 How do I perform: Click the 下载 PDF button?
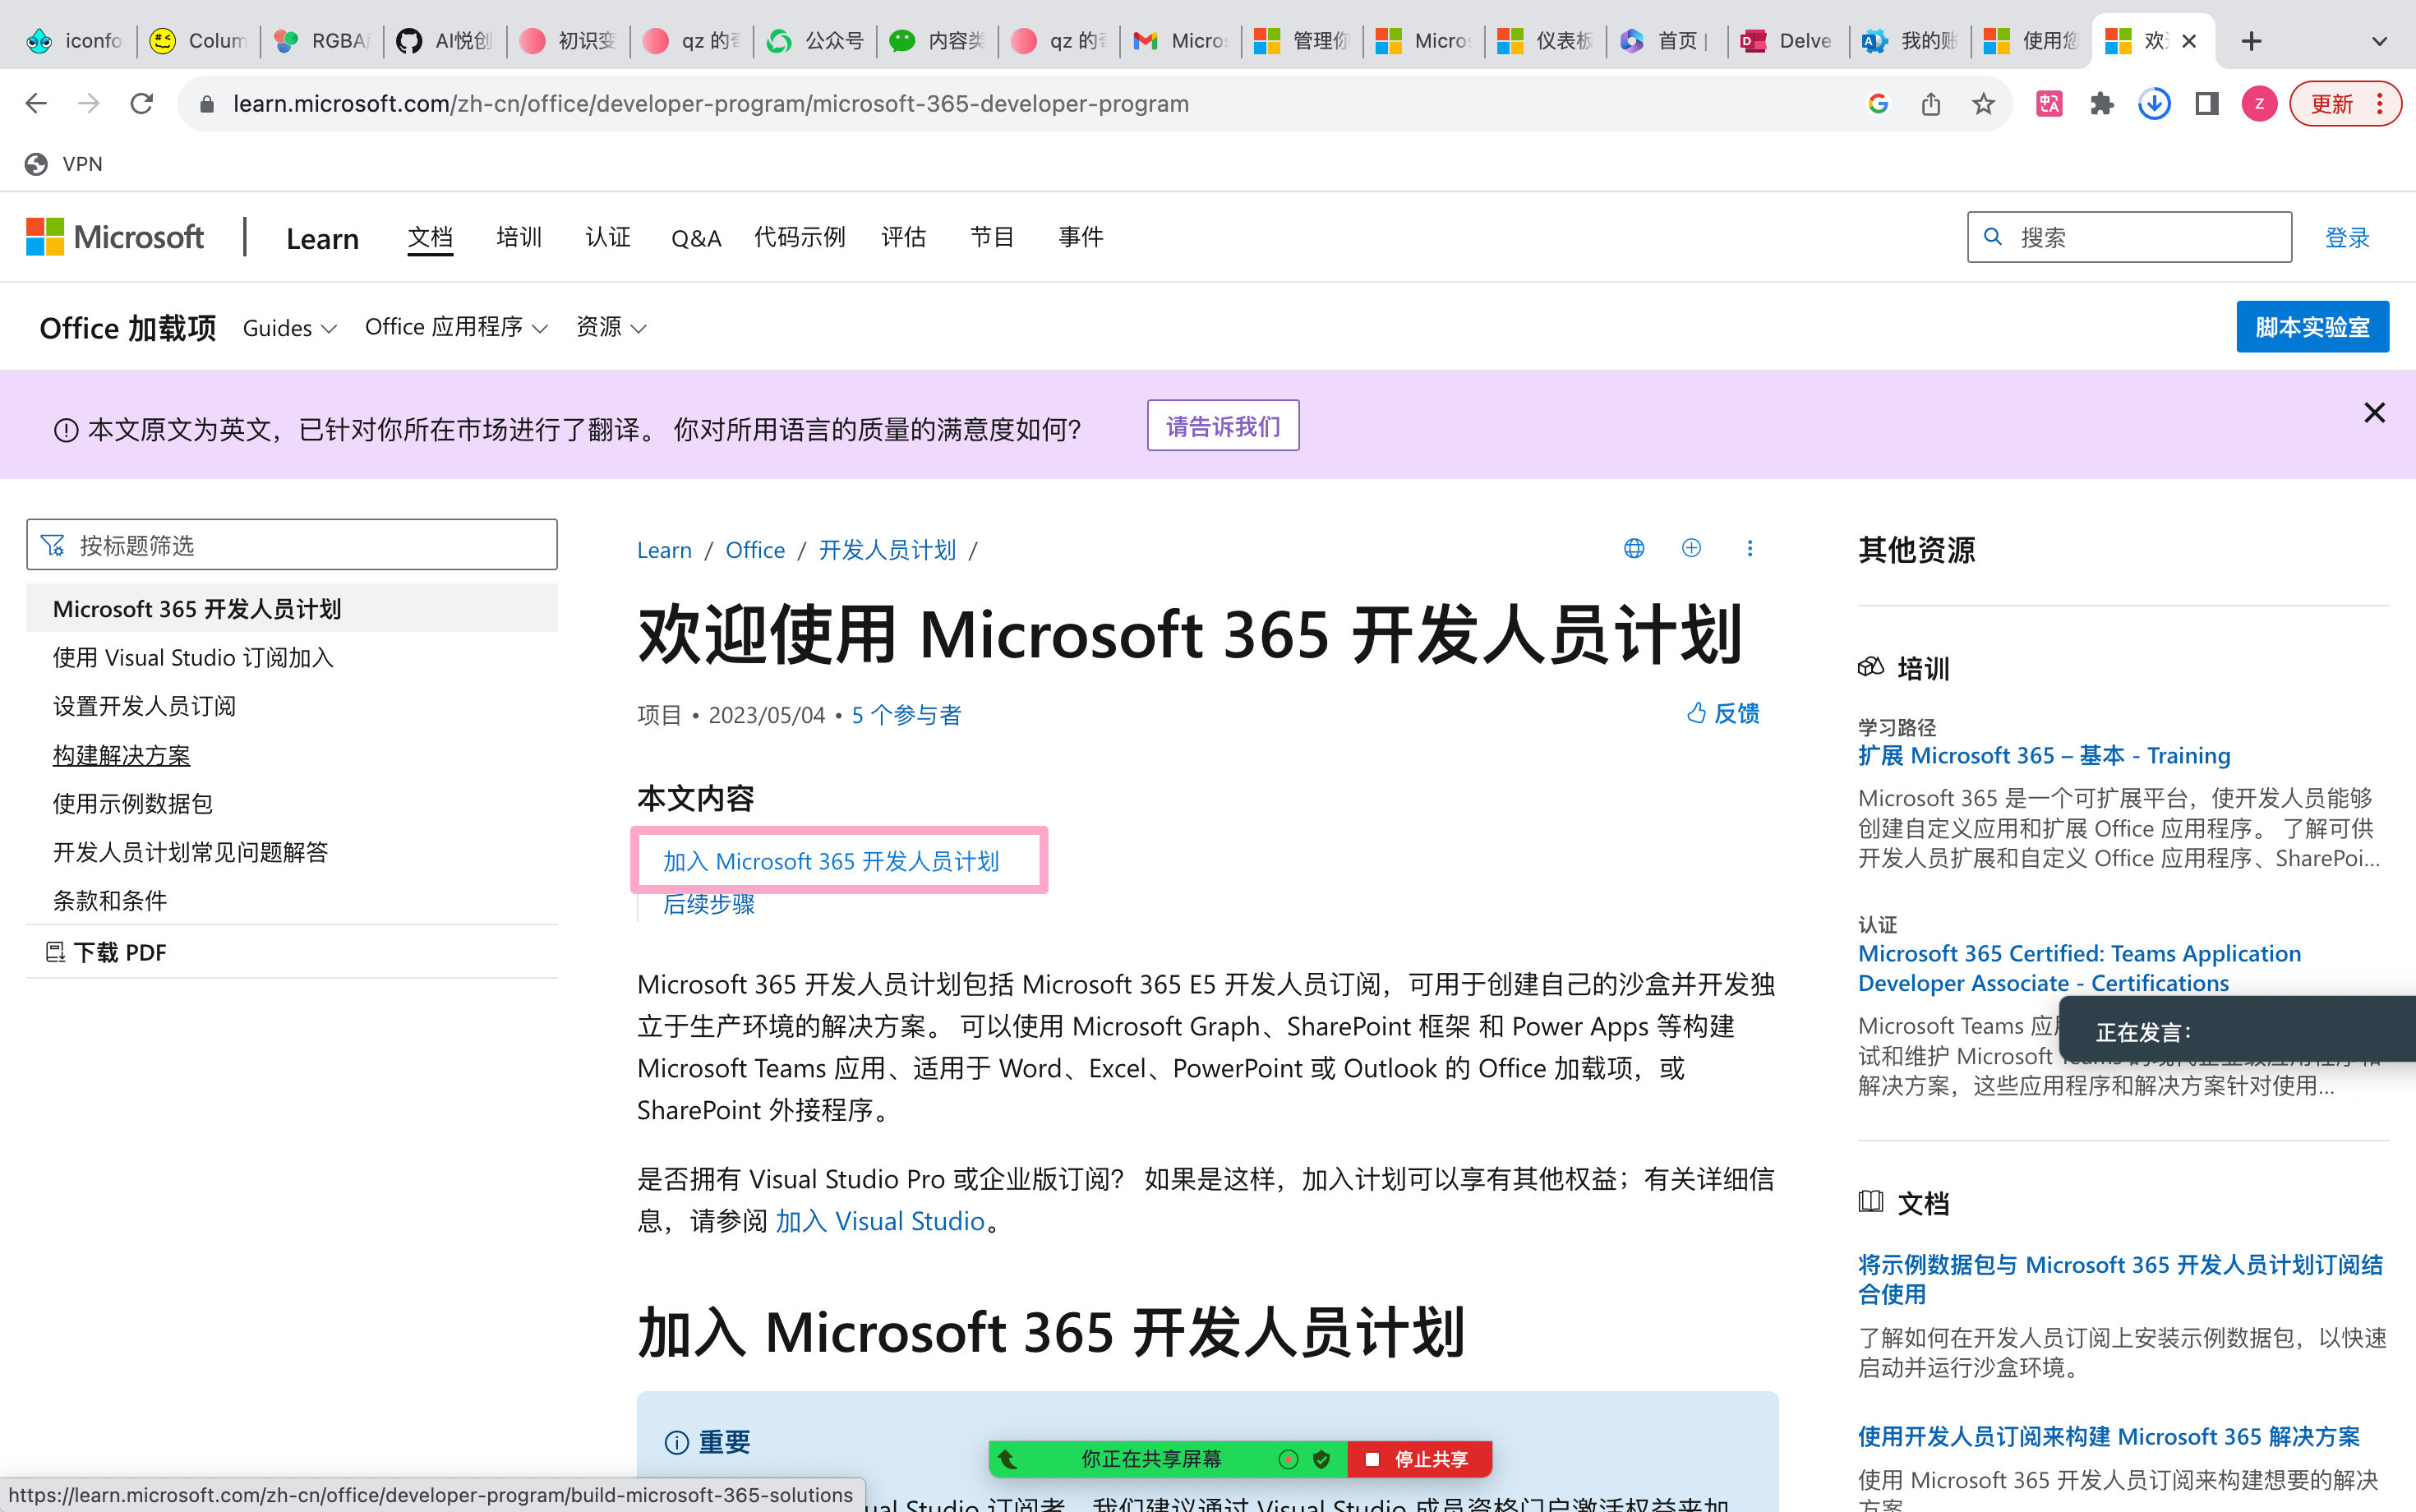[x=106, y=952]
